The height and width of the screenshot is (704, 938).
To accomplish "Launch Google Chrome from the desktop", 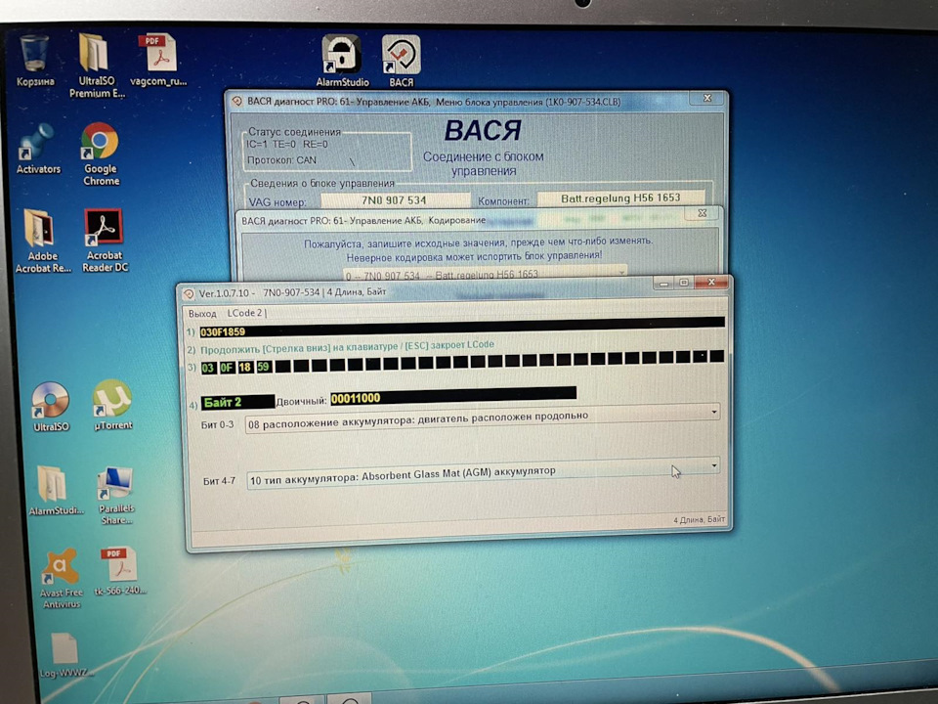I will [x=101, y=154].
